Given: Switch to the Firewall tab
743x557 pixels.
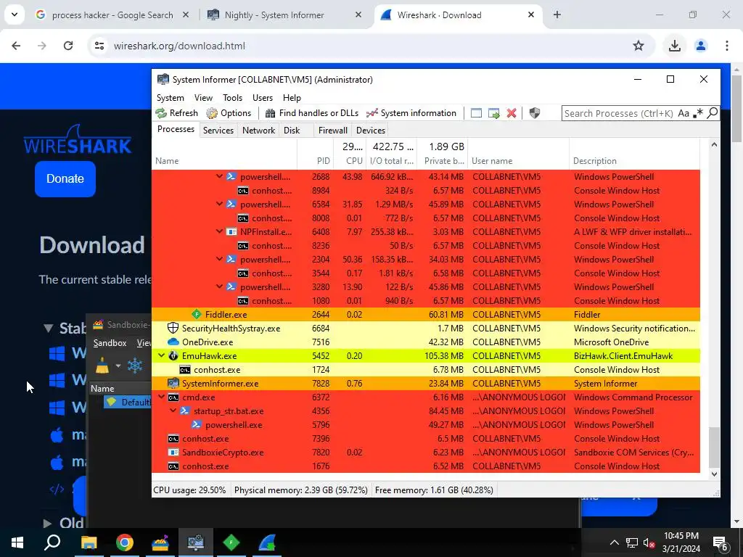Looking at the screenshot, I should [x=332, y=131].
